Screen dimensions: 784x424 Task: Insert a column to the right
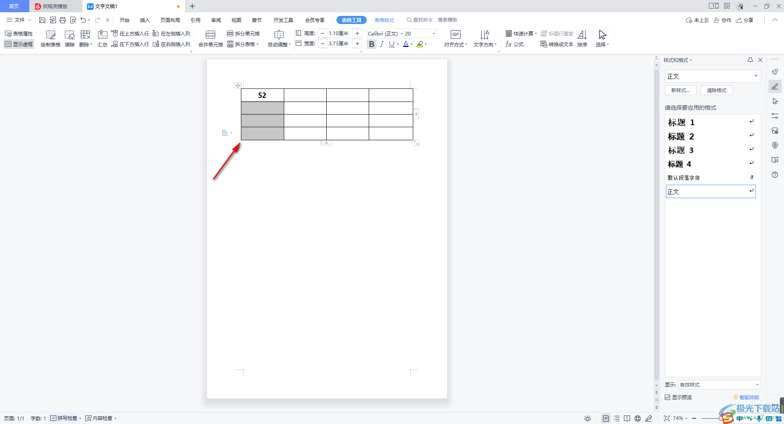[171, 44]
